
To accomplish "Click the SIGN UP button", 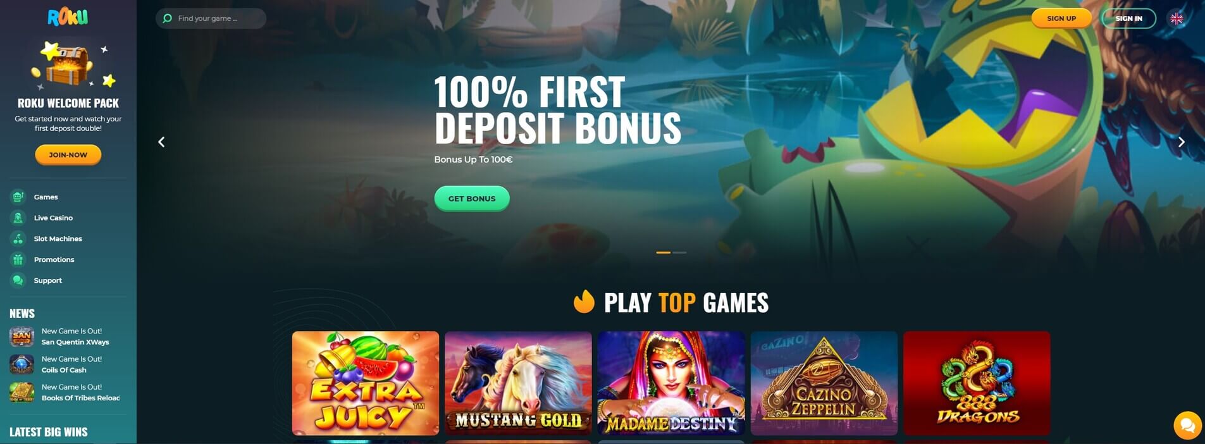I will coord(1061,18).
